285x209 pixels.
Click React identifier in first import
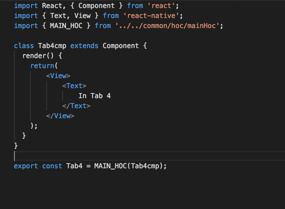tap(52, 6)
